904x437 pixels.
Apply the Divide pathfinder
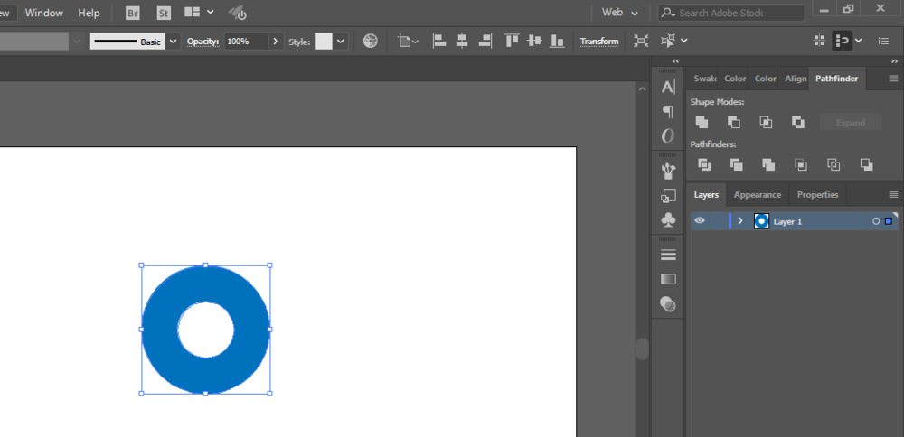(x=704, y=164)
